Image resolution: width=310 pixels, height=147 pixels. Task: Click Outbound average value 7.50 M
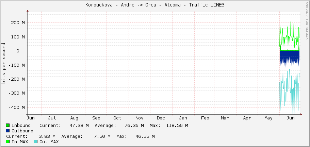tap(102, 136)
